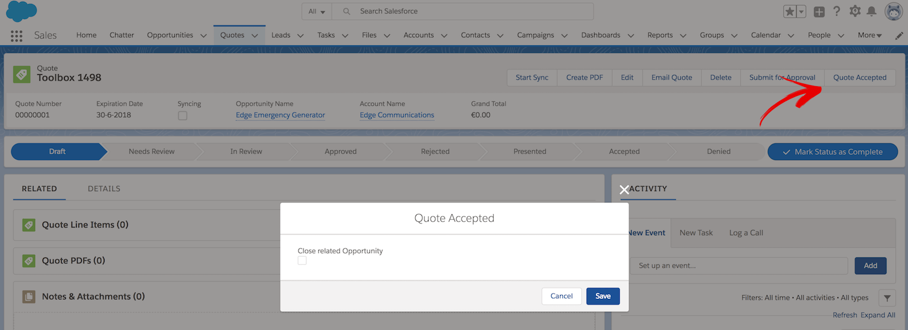Open the Help question mark icon
This screenshot has width=908, height=330.
pyautogui.click(x=836, y=11)
